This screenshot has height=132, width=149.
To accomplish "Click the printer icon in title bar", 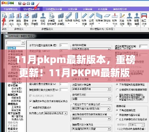I will click(28, 3).
